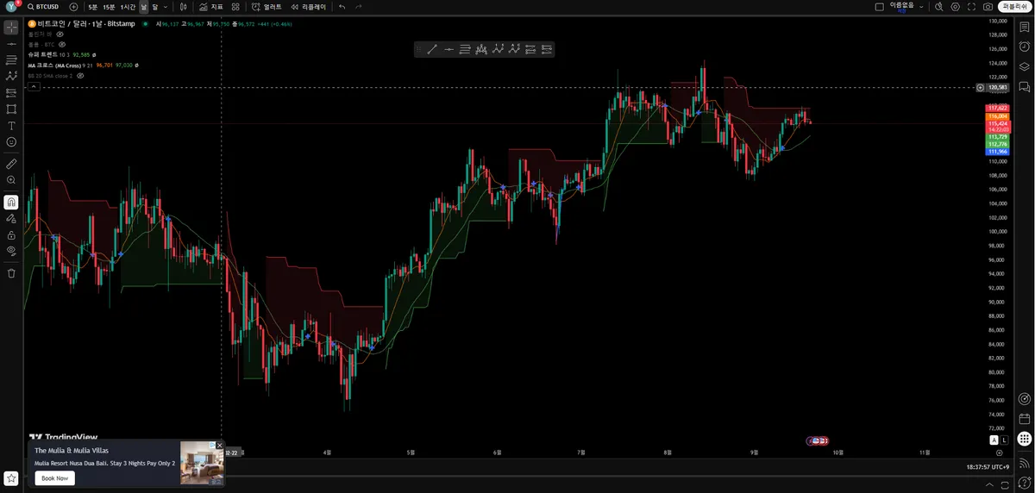Toggle stay in drawing mode
1035x493 pixels.
11,218
